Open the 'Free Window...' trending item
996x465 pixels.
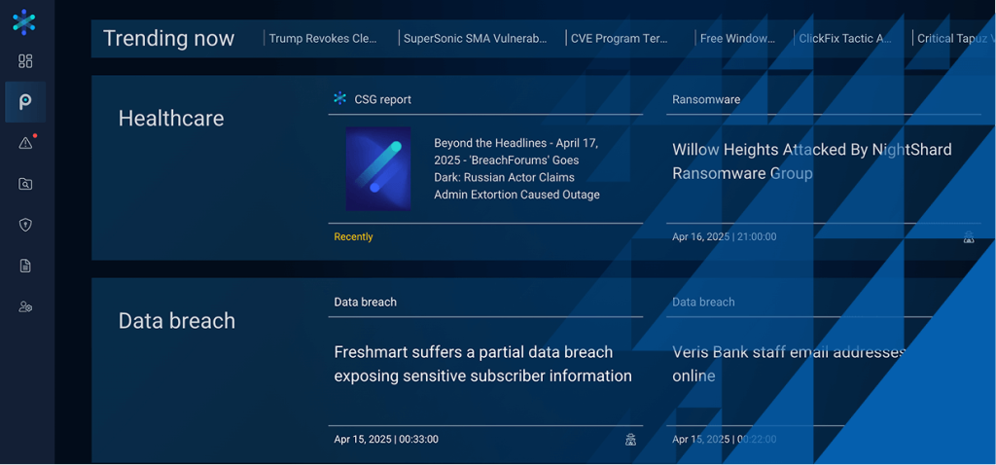tap(737, 39)
